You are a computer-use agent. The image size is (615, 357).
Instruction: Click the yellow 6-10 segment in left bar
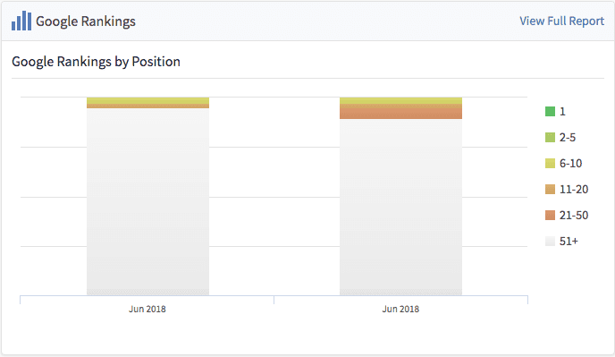147,100
